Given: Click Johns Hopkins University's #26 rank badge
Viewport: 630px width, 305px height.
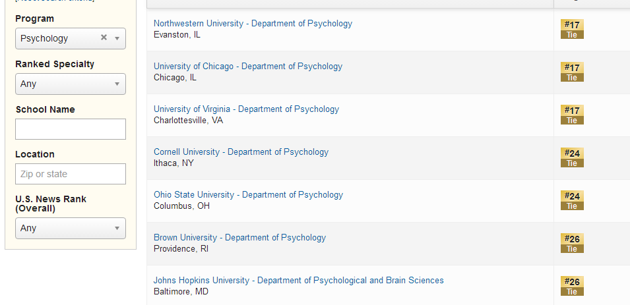Looking at the screenshot, I should click(x=572, y=286).
